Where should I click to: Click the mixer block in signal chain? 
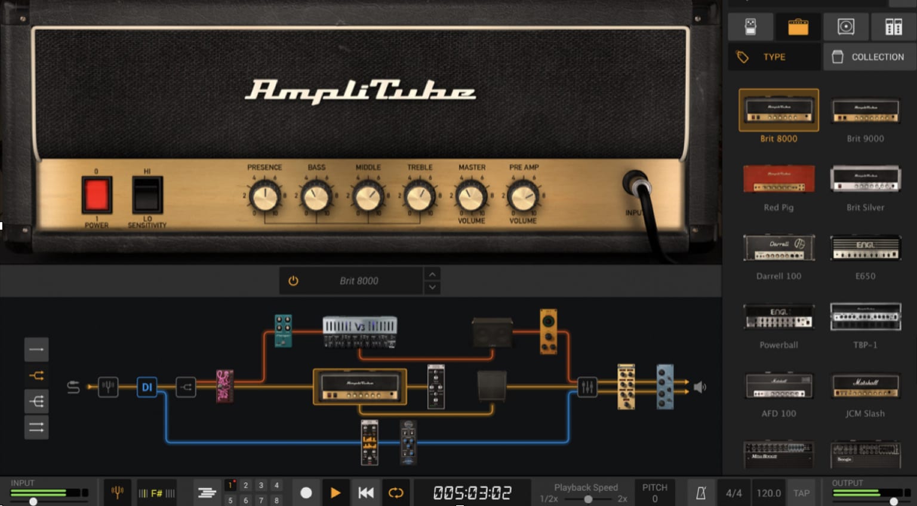click(587, 387)
